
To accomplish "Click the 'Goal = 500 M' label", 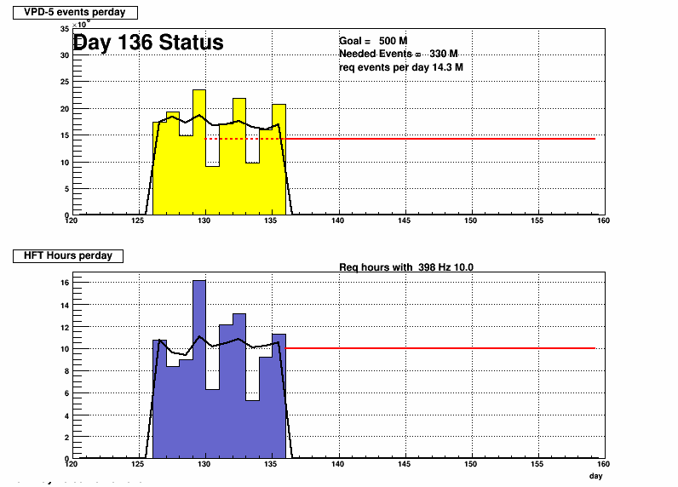I will click(x=373, y=41).
